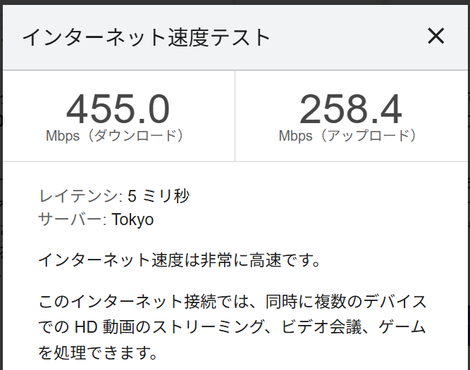This screenshot has height=370, width=470.
Task: Click the empty header area beside the title
Action: [345, 37]
